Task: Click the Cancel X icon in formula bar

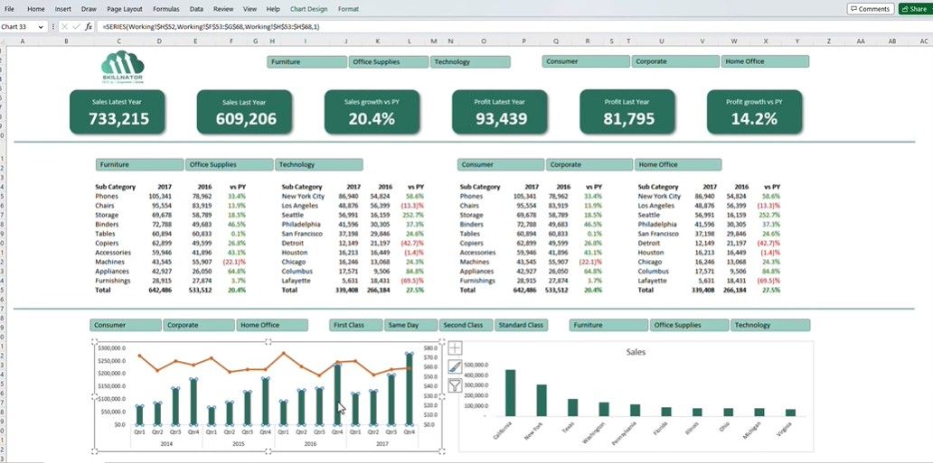Action: (x=64, y=27)
